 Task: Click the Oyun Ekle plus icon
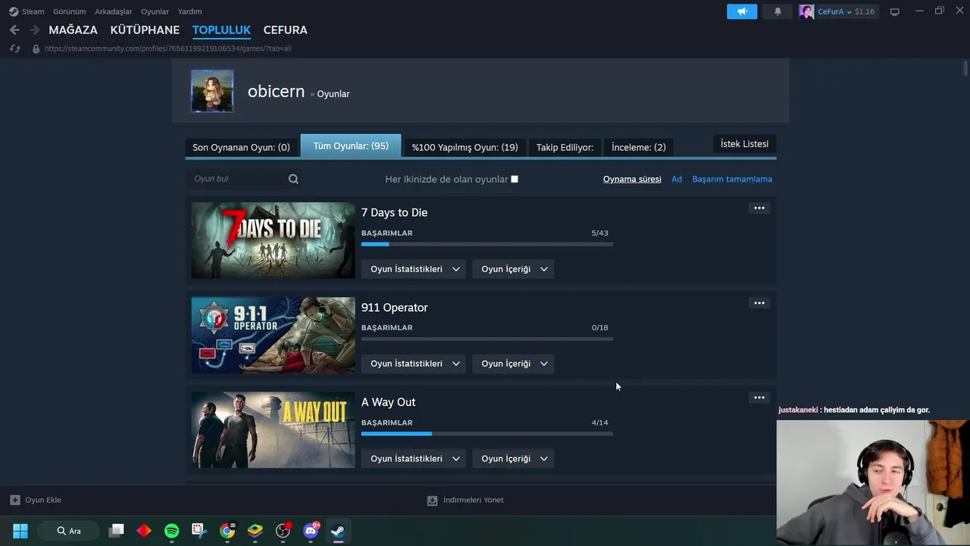click(x=14, y=500)
